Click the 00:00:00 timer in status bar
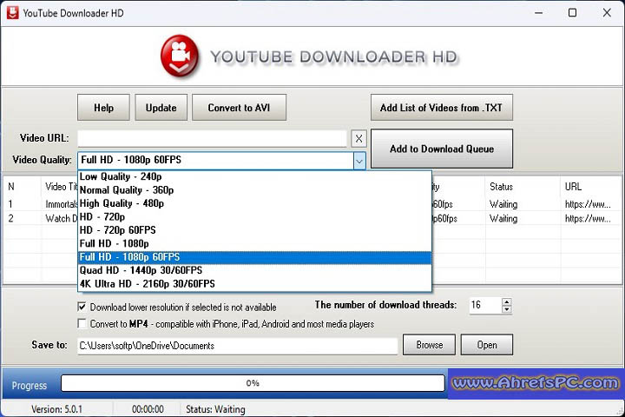Viewport: 625px width, 417px height. click(148, 409)
